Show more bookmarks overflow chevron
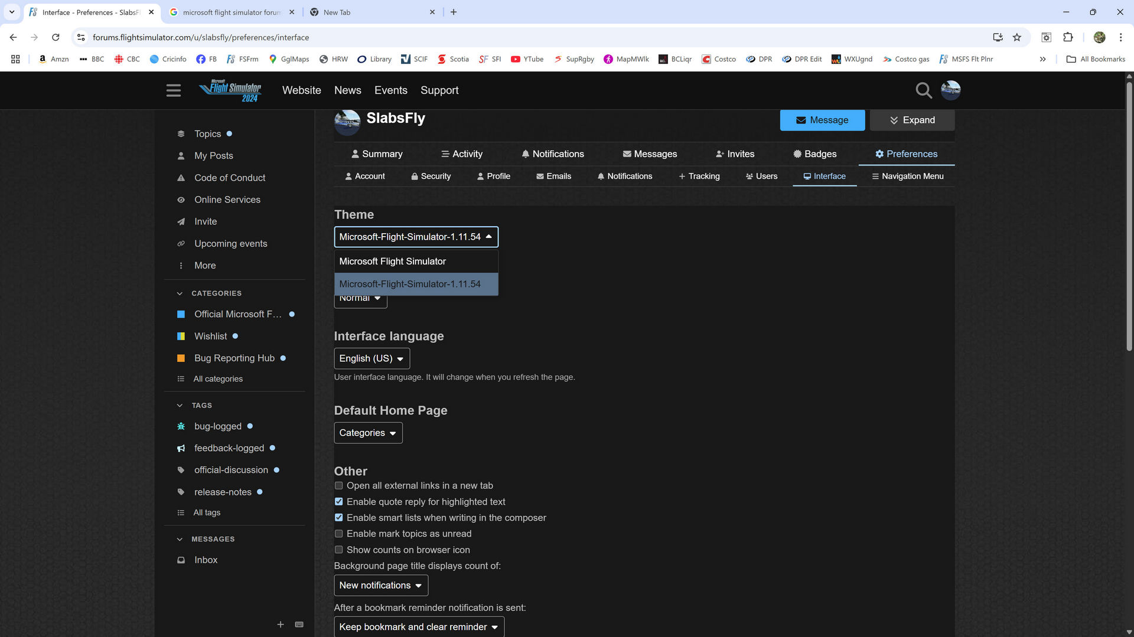 click(1042, 59)
